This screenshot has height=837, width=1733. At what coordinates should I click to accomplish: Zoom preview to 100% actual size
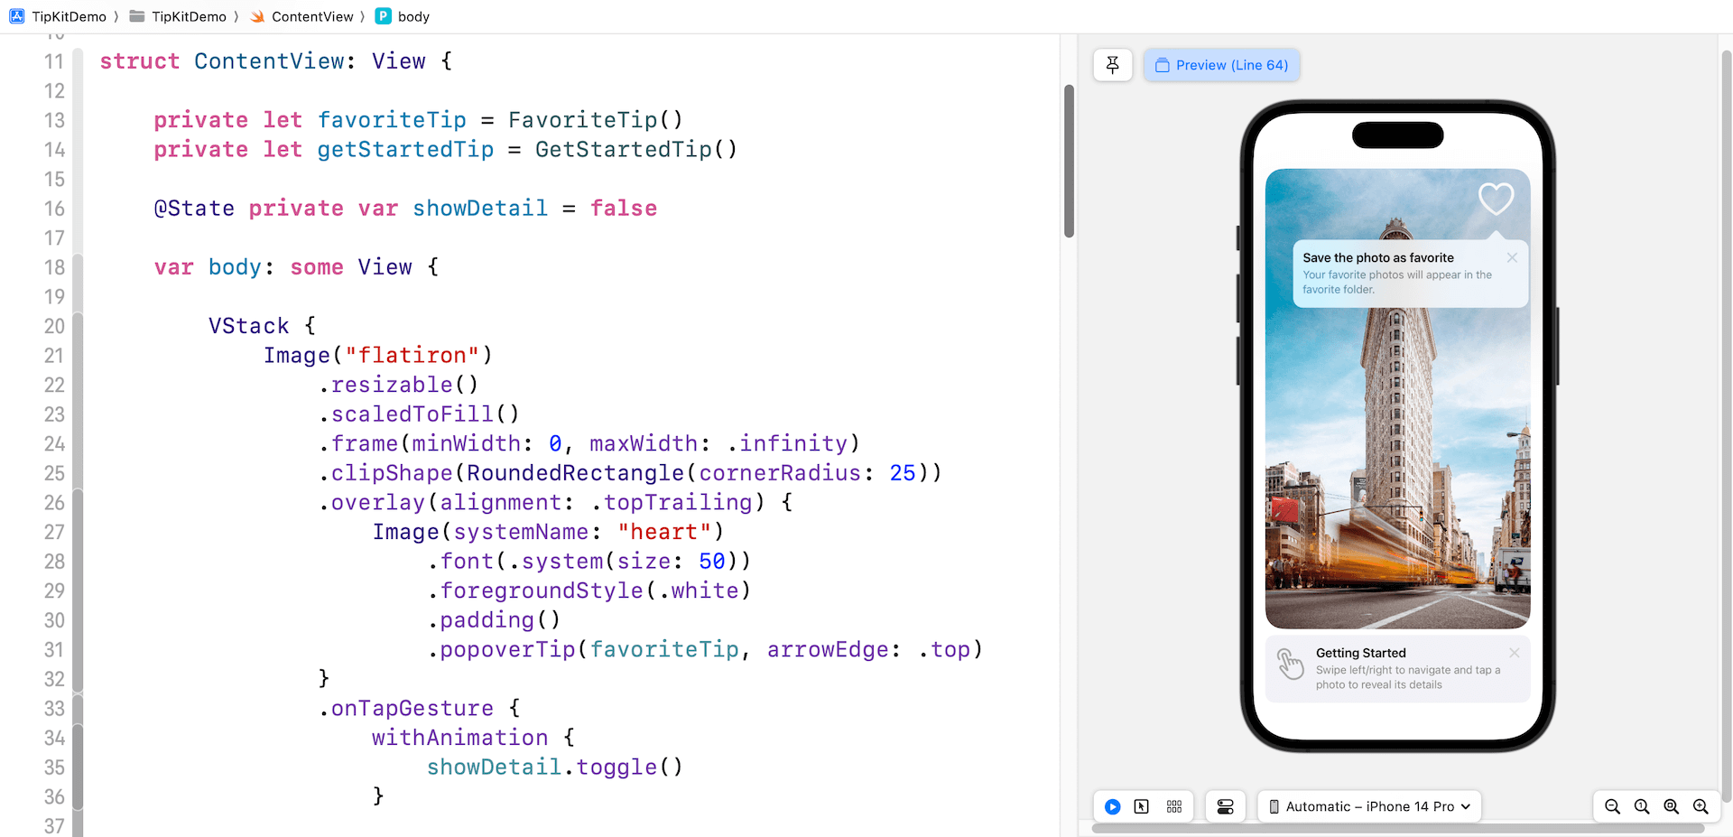[x=1642, y=806]
